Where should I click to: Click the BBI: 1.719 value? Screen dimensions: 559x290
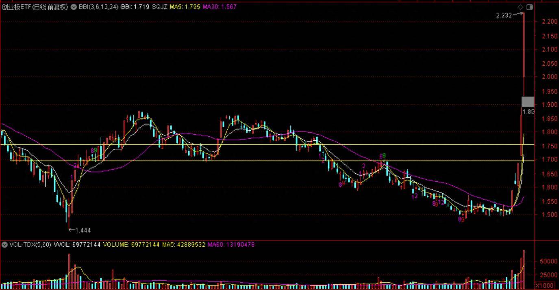136,7
